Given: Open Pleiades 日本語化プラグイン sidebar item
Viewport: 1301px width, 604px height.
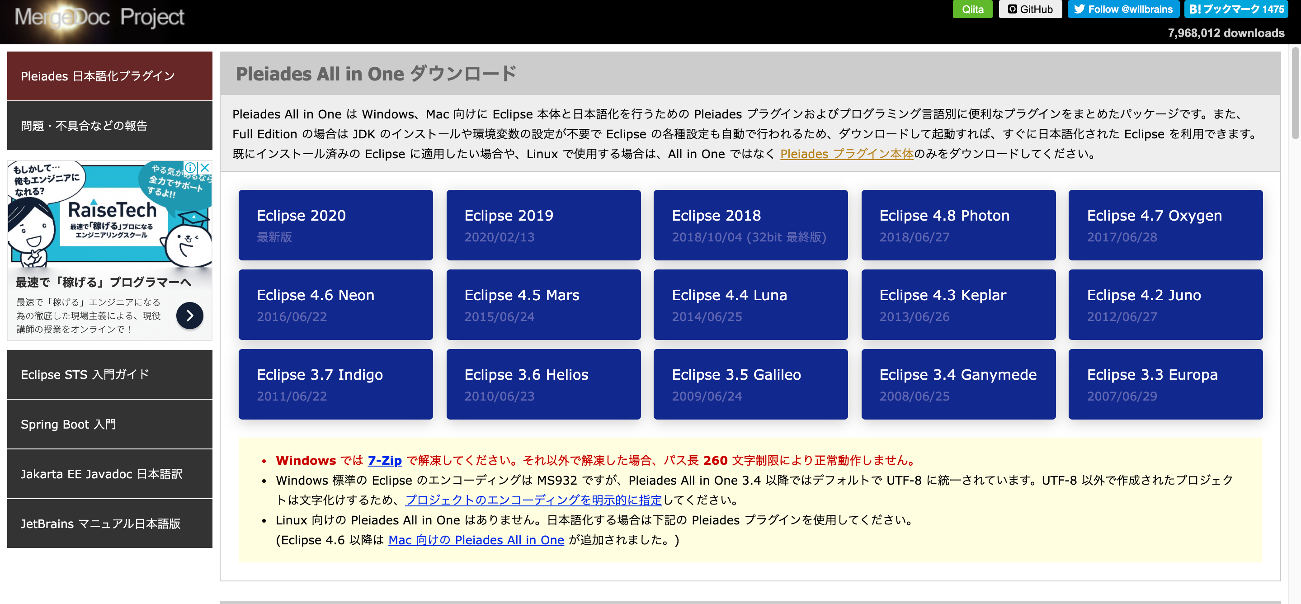Looking at the screenshot, I should [x=109, y=76].
